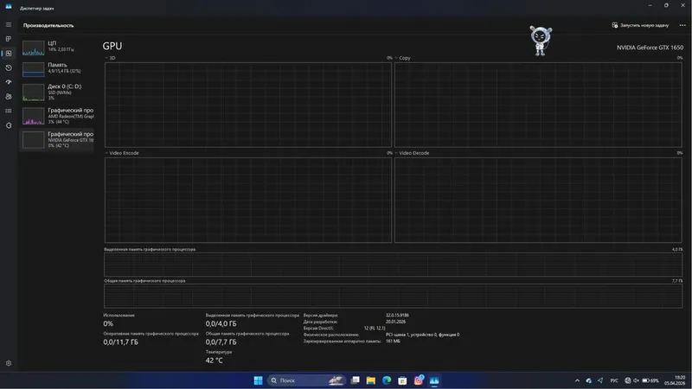
Task: Click the location tray icon
Action: coord(600,380)
